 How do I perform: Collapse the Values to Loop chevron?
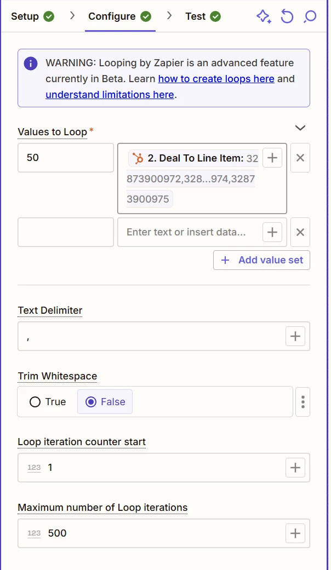click(x=300, y=128)
